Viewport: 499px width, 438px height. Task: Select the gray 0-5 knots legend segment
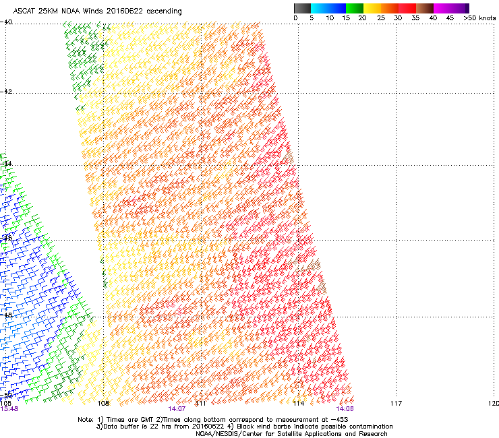[302, 8]
